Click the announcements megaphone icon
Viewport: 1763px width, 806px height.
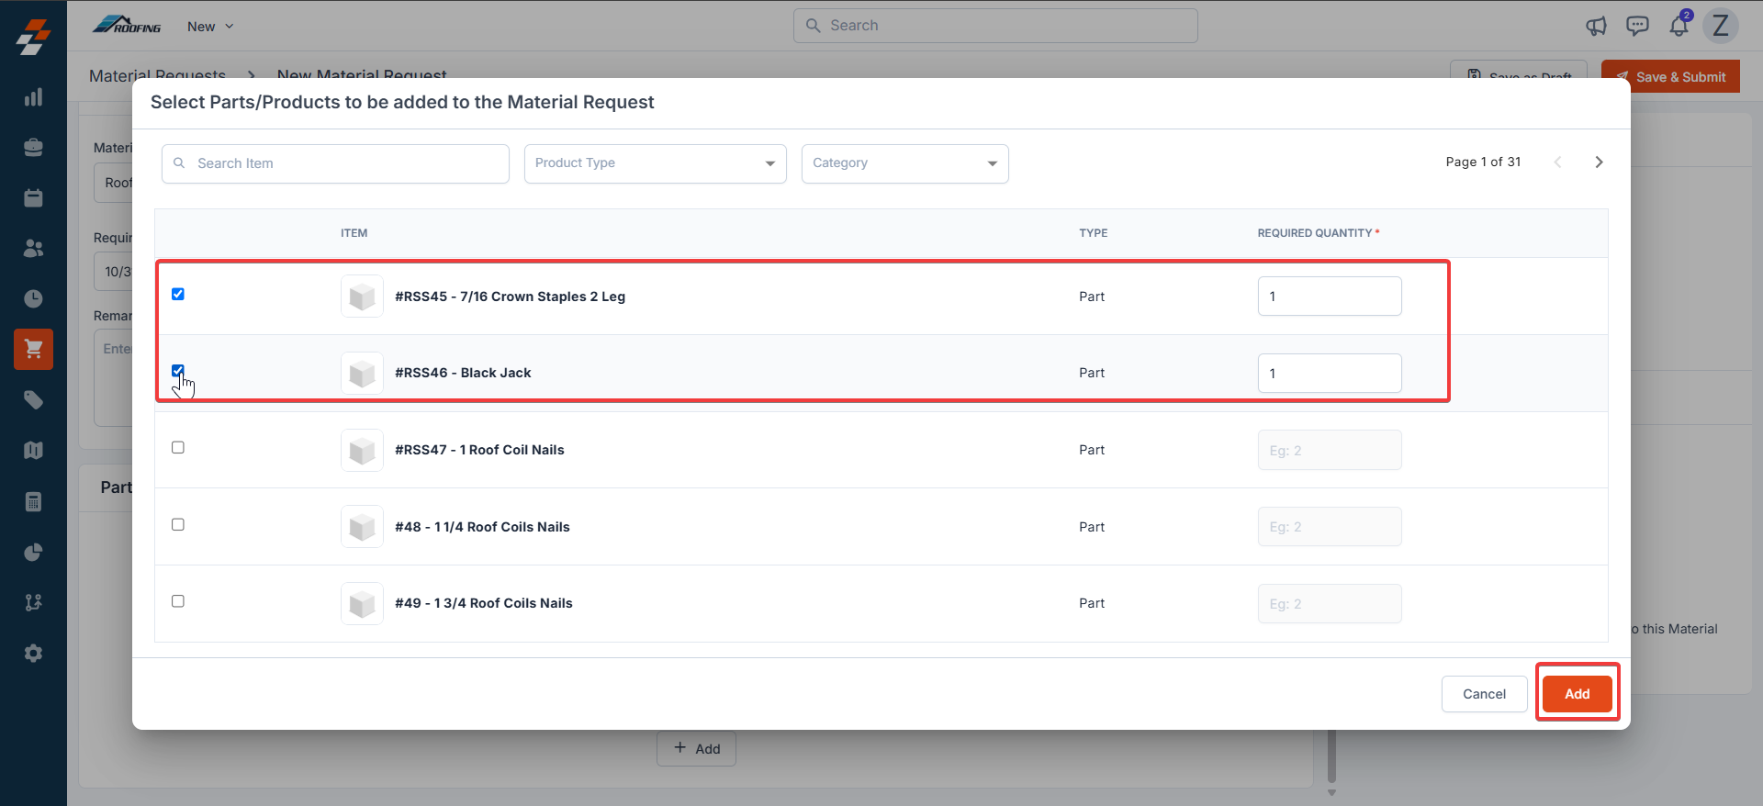coord(1596,26)
